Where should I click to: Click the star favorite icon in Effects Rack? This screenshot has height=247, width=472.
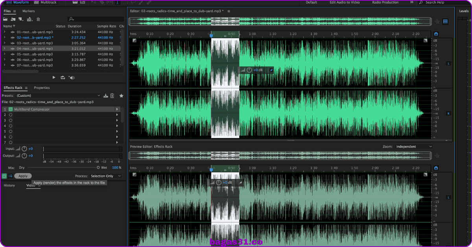[x=121, y=96]
